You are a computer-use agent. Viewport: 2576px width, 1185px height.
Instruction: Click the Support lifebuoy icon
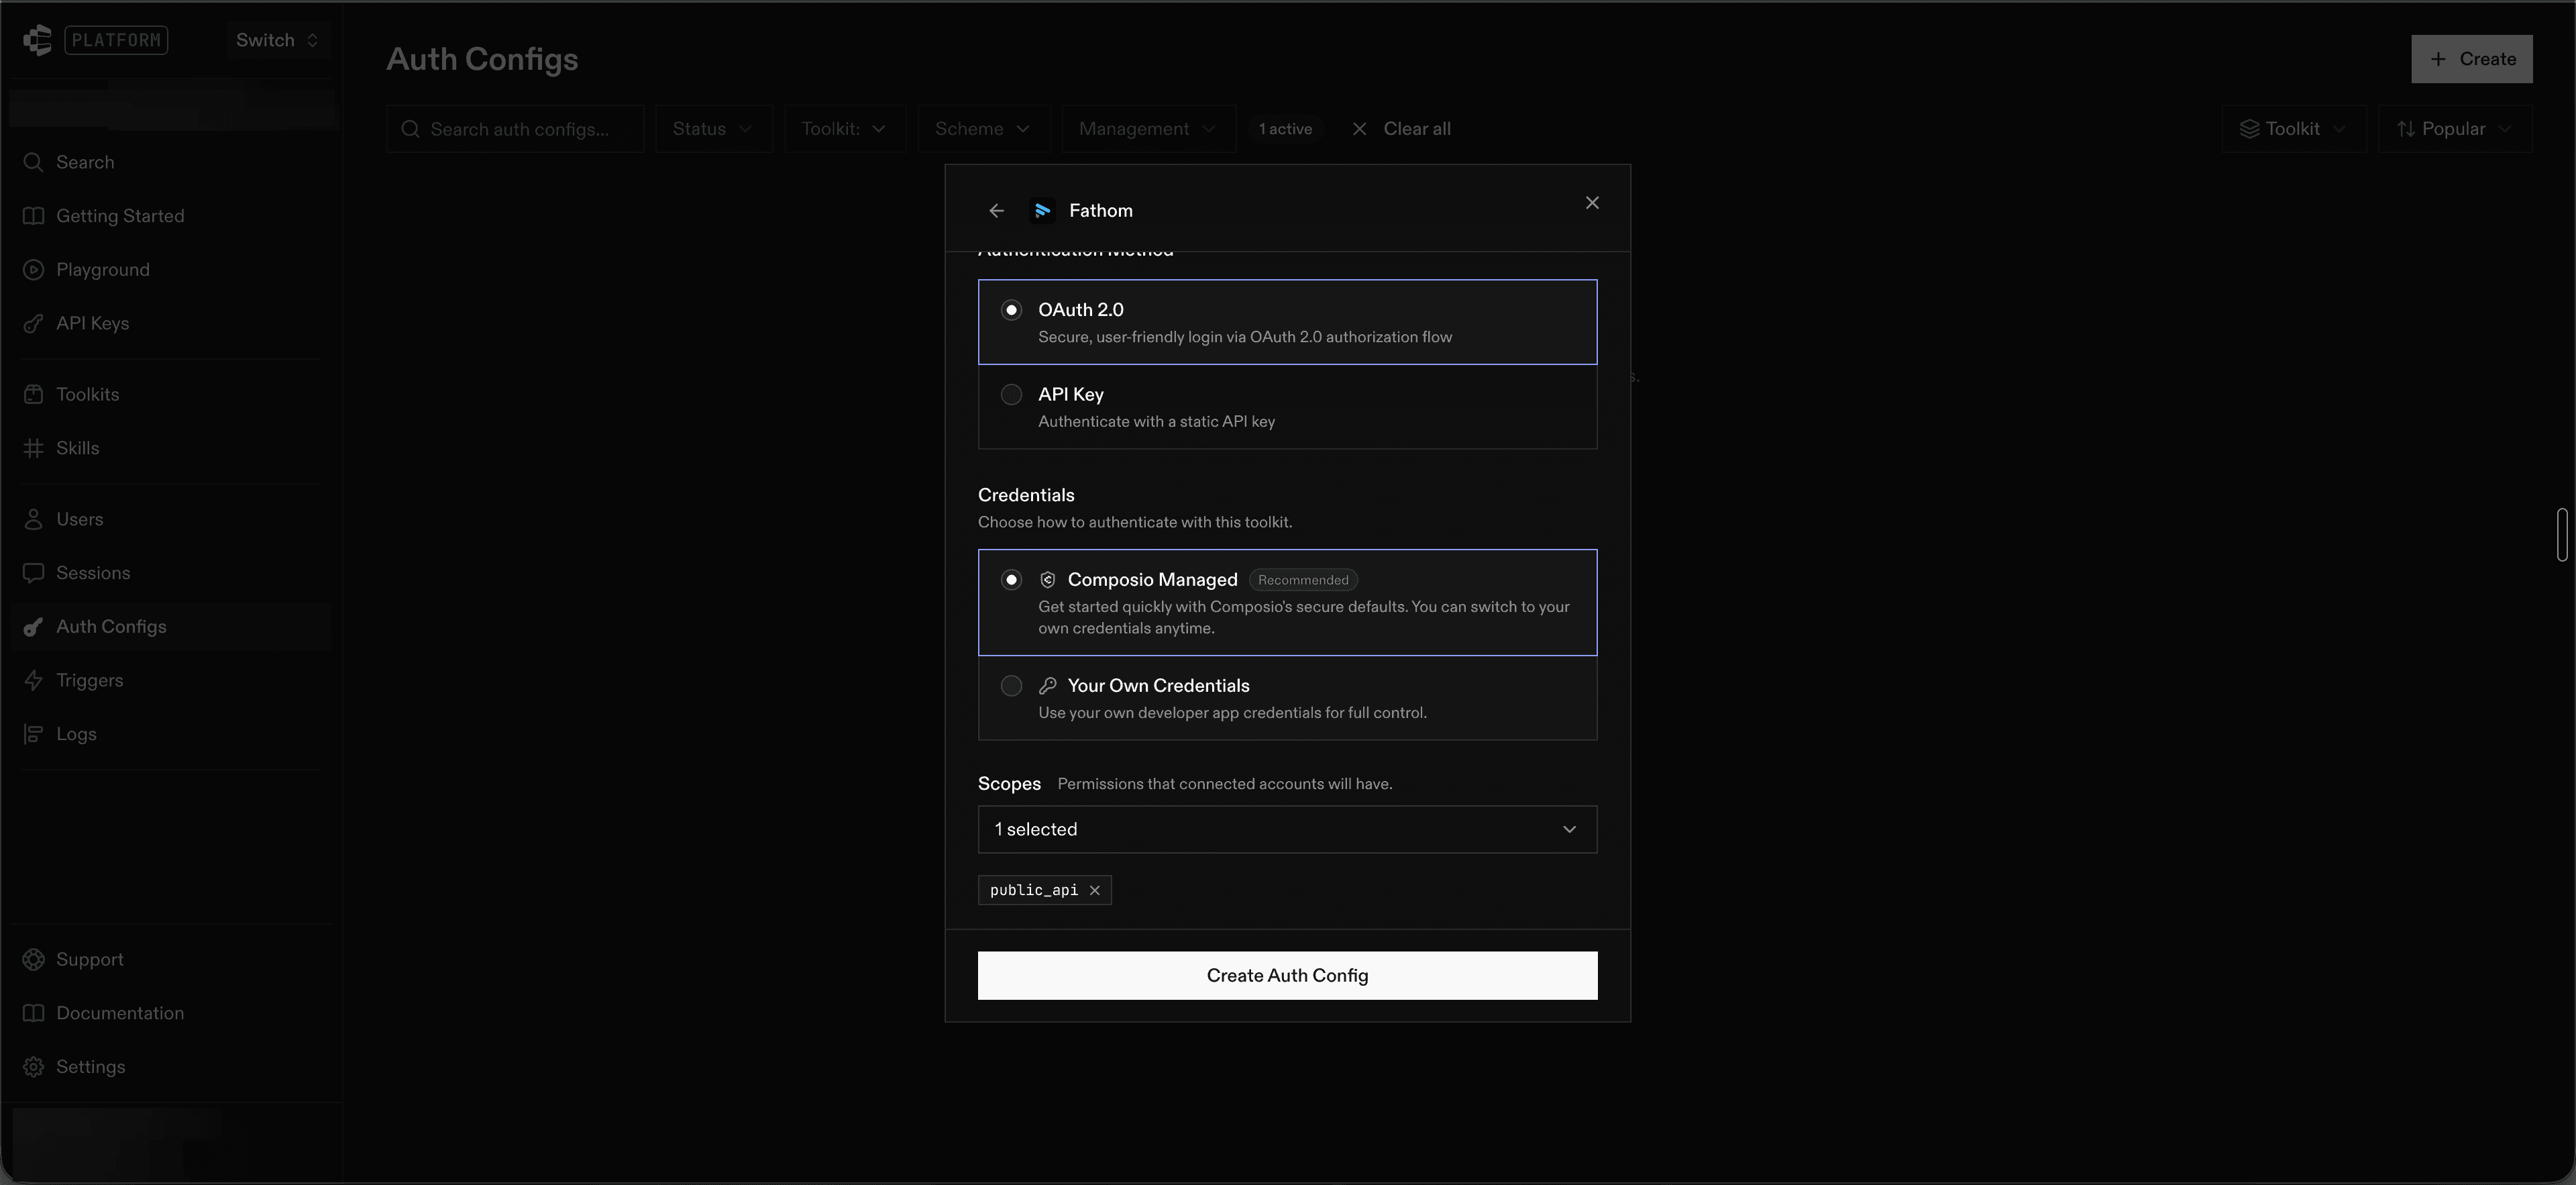[x=34, y=960]
